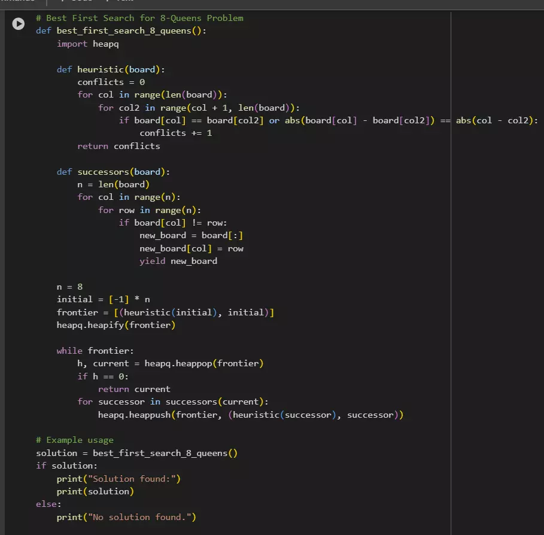Click 'solution = best_first_search_8_queens()' line

coord(136,453)
